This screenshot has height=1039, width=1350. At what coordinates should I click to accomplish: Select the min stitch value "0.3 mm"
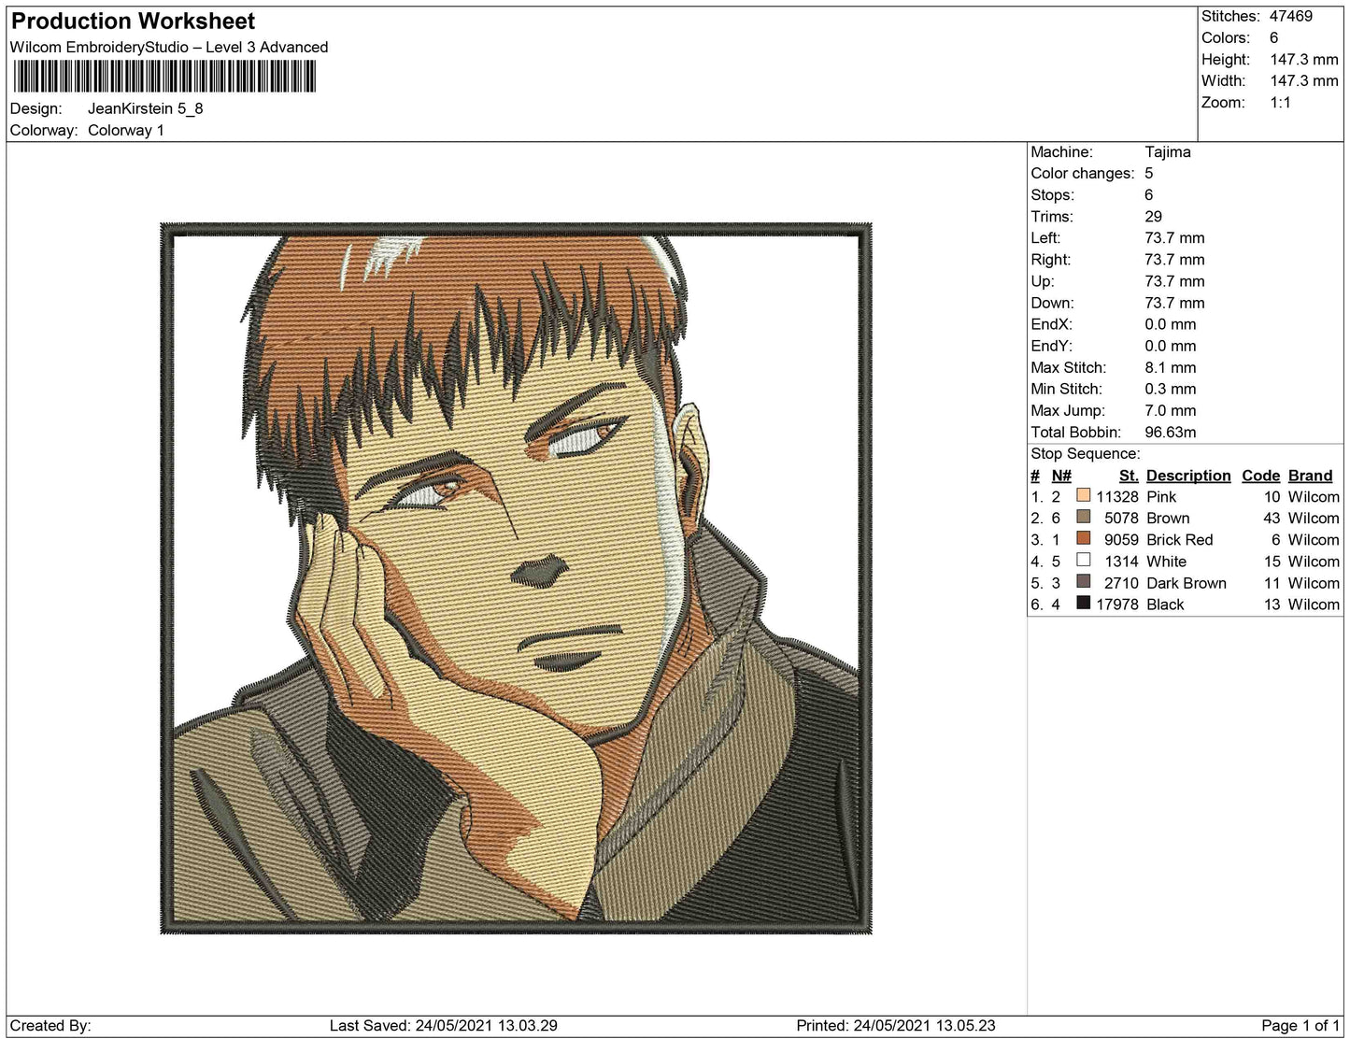[1171, 390]
